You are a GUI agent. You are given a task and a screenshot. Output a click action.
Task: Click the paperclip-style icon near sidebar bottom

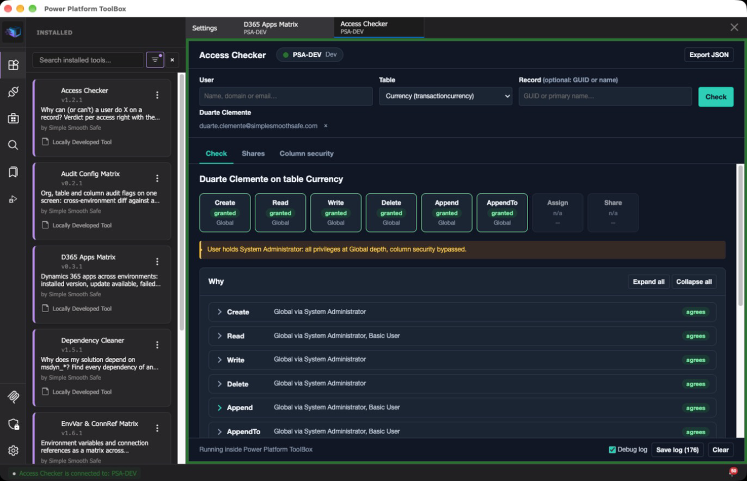coord(13,397)
